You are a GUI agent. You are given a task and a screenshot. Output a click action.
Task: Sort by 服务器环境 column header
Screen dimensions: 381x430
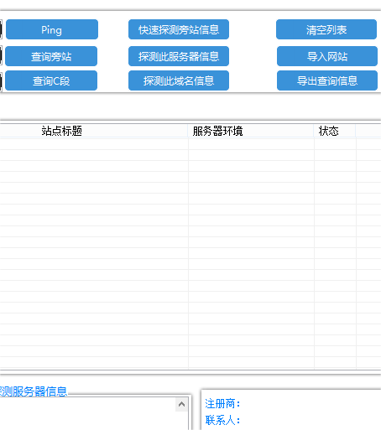(x=251, y=131)
